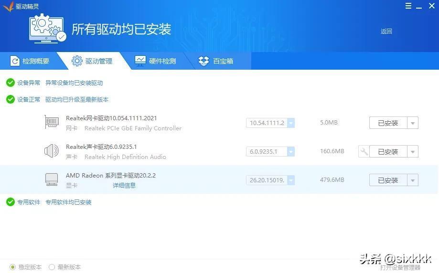Select the 最新版本 radio button

pyautogui.click(x=52, y=267)
